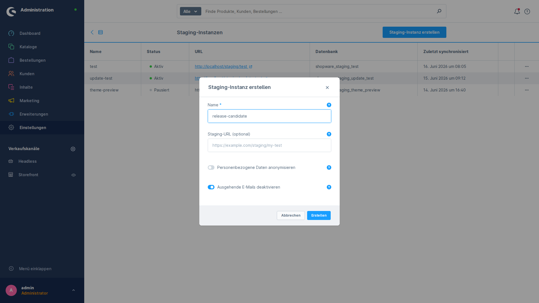Screen dimensions: 539x303
Task: Click the Storefront shop icon
Action: (x=11, y=175)
